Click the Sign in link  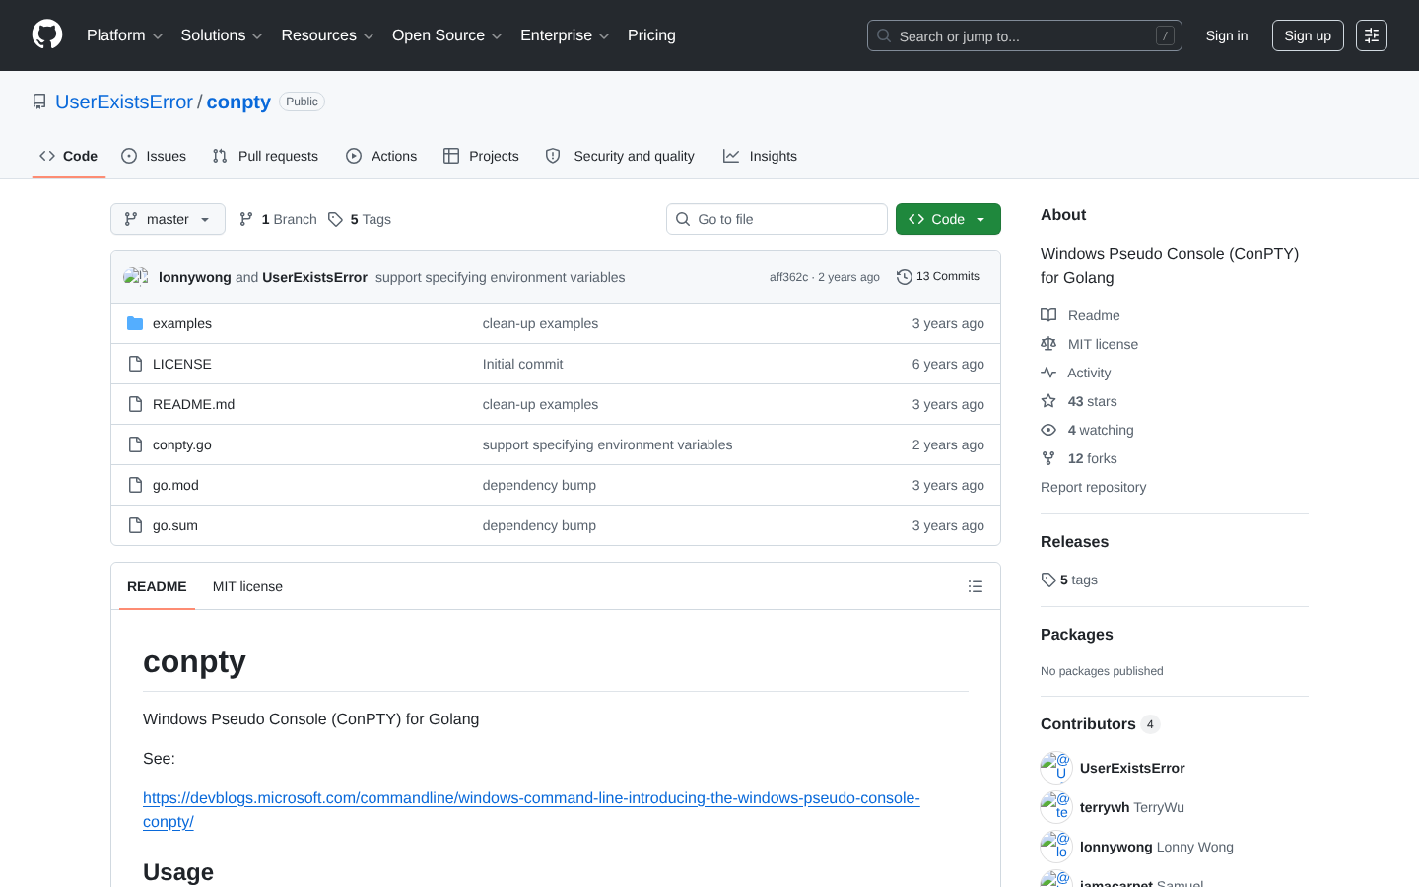[x=1227, y=35]
